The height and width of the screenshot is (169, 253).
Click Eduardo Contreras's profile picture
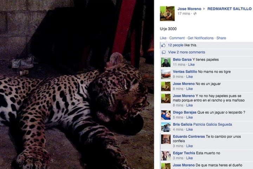(166, 139)
